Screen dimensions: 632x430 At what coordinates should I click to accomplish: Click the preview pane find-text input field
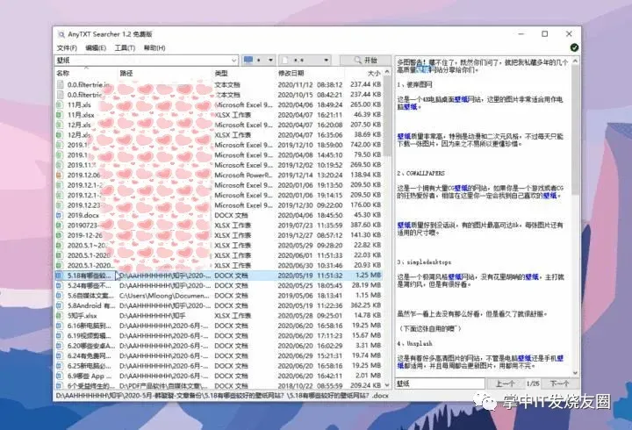pyautogui.click(x=440, y=383)
